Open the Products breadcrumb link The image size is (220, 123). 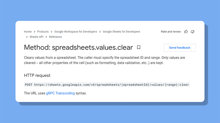tap(43, 32)
